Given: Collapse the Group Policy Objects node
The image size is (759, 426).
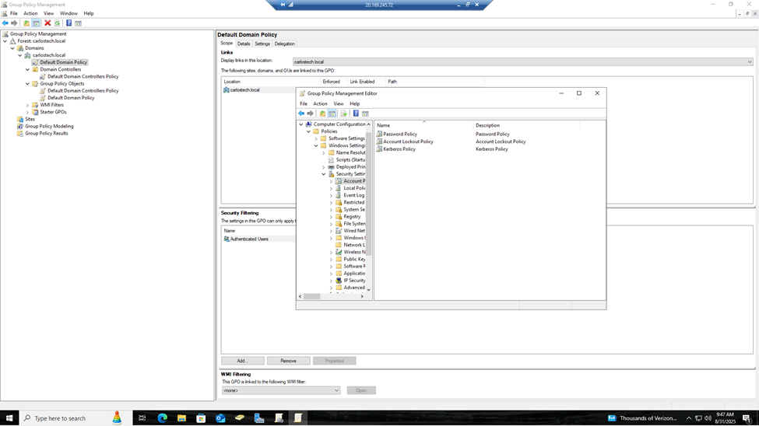Looking at the screenshot, I should point(28,84).
